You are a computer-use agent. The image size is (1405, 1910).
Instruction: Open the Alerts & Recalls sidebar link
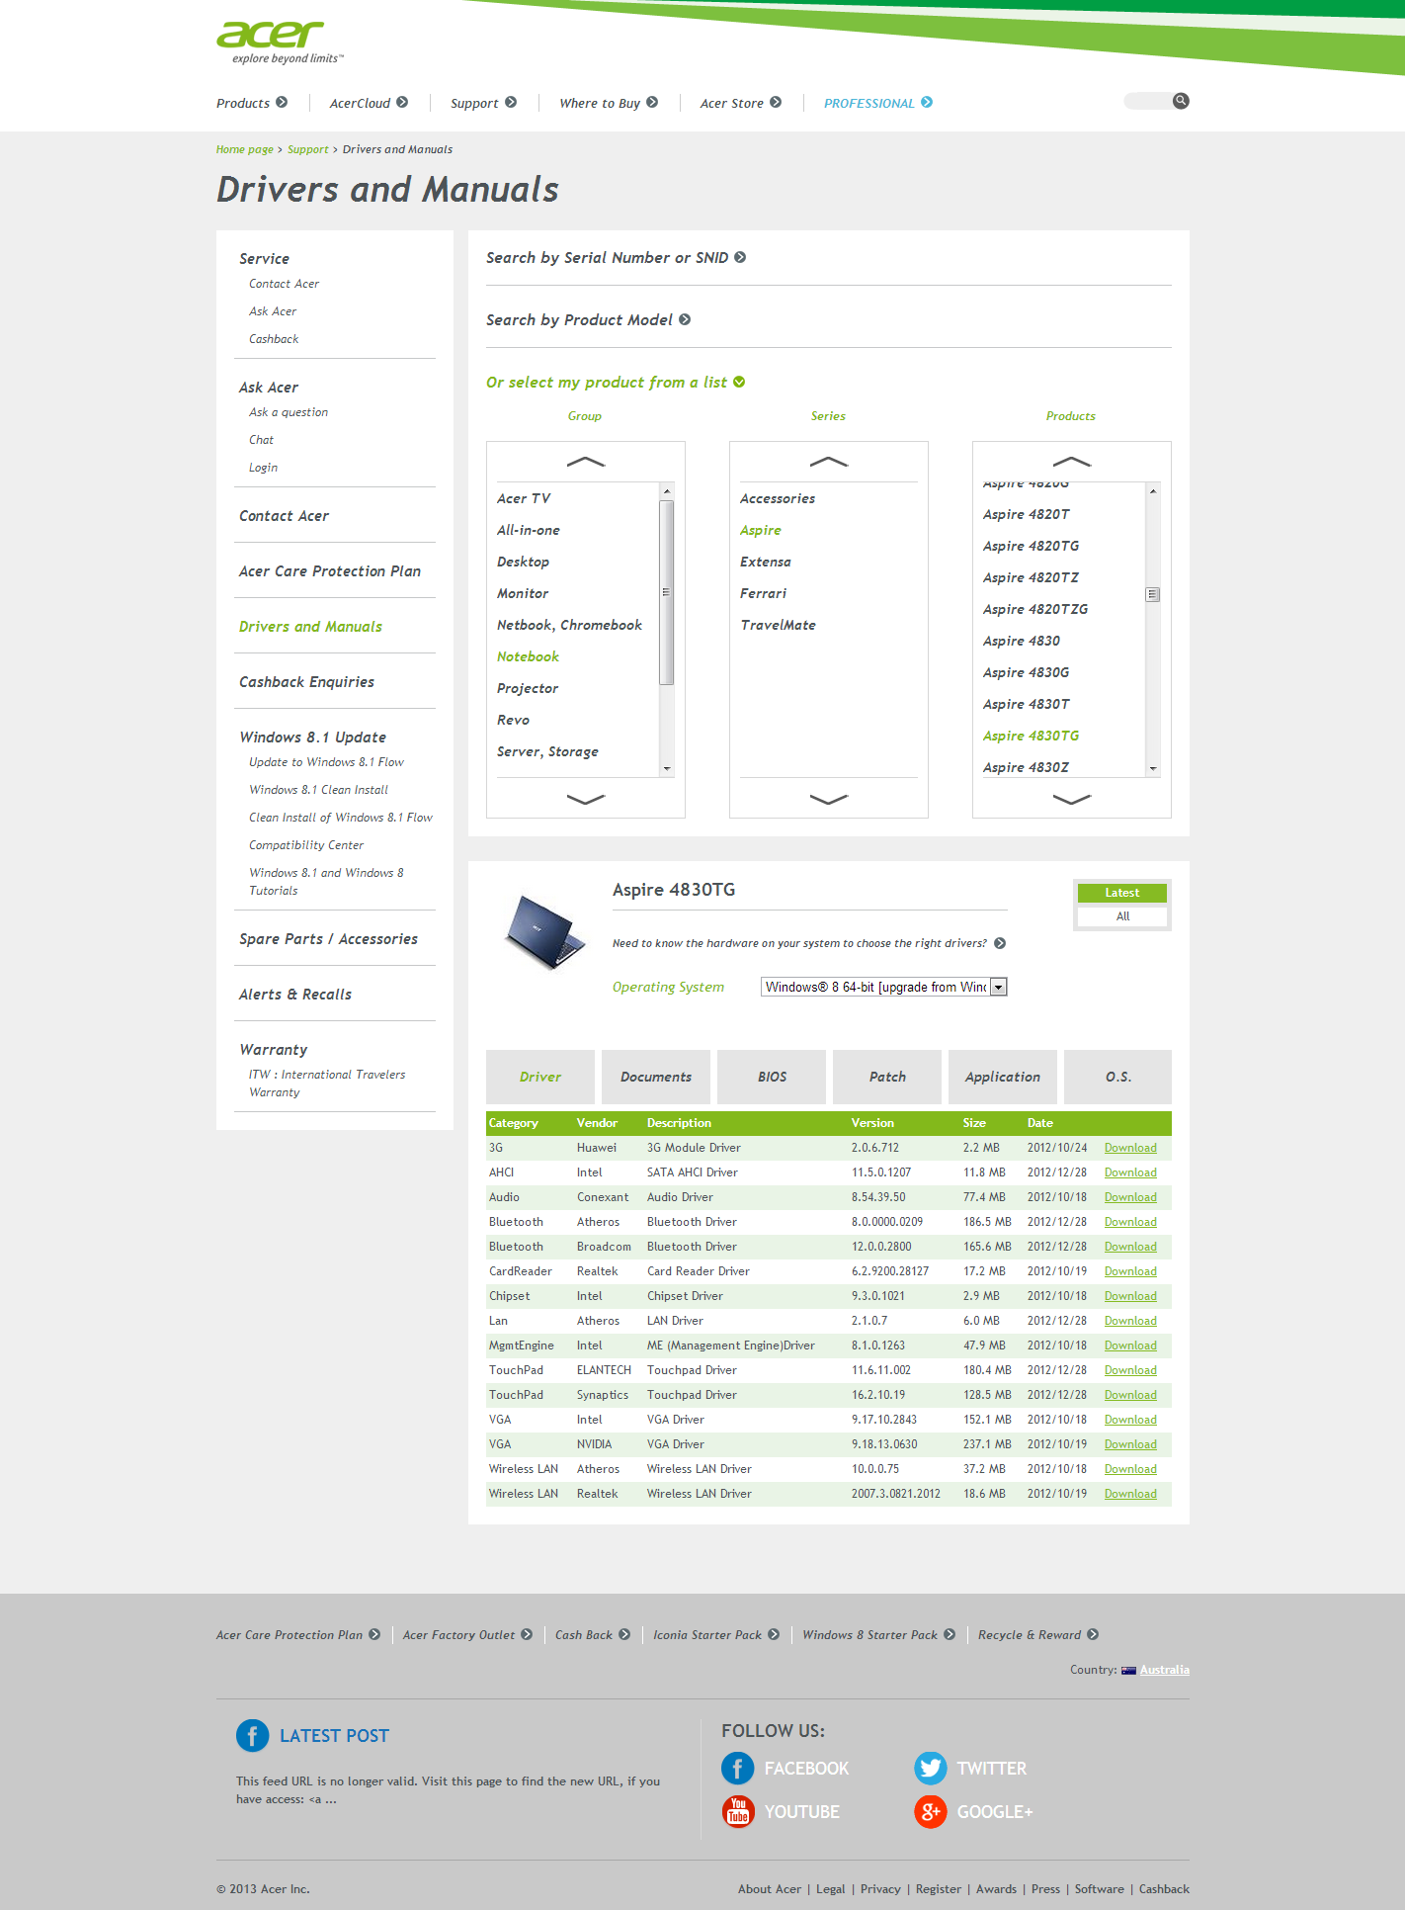295,995
